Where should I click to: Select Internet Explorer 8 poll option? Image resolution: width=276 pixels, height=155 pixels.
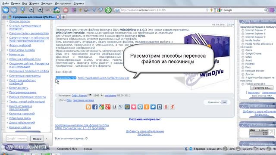(243, 34)
